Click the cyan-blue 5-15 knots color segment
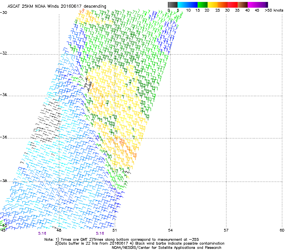285x250 pixels. 188,5
